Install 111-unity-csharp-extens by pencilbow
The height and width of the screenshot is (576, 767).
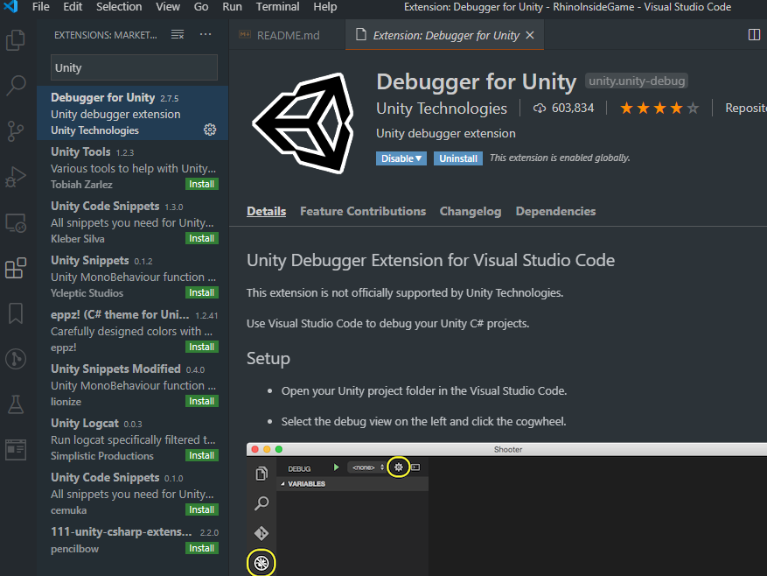tap(201, 549)
